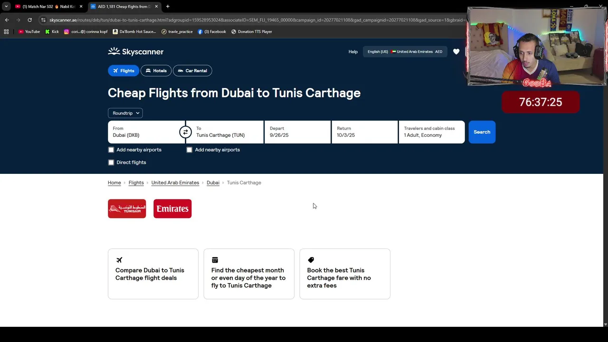This screenshot has height=342, width=608.
Task: Go forward with the browser forward arrow
Action: tap(18, 20)
